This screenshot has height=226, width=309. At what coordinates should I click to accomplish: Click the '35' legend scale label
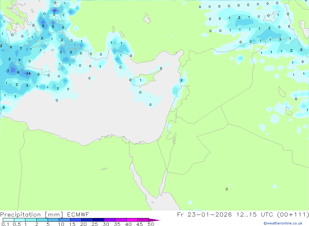pos(117,224)
